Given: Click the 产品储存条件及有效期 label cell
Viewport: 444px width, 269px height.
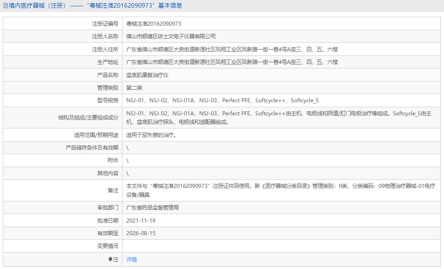Looking at the screenshot, I should coord(63,148).
